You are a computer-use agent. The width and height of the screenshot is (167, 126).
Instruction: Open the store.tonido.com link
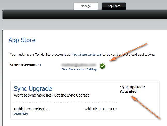click(86, 55)
